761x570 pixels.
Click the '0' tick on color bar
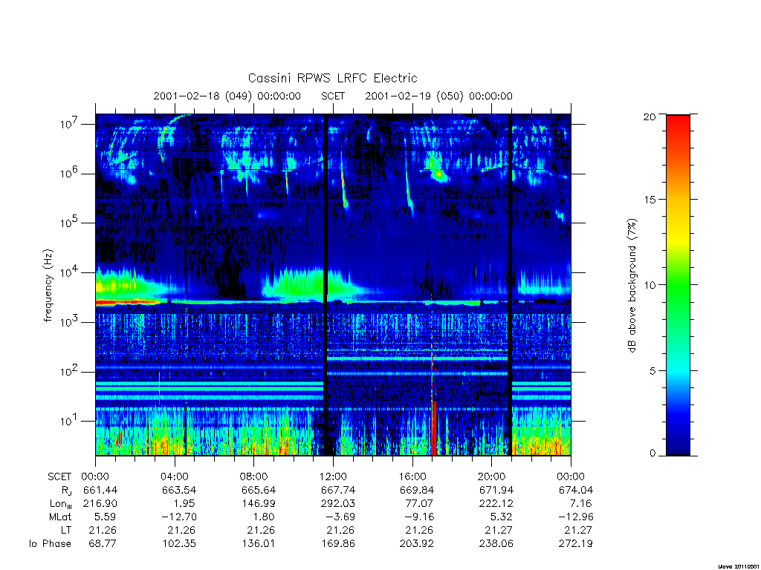[652, 453]
